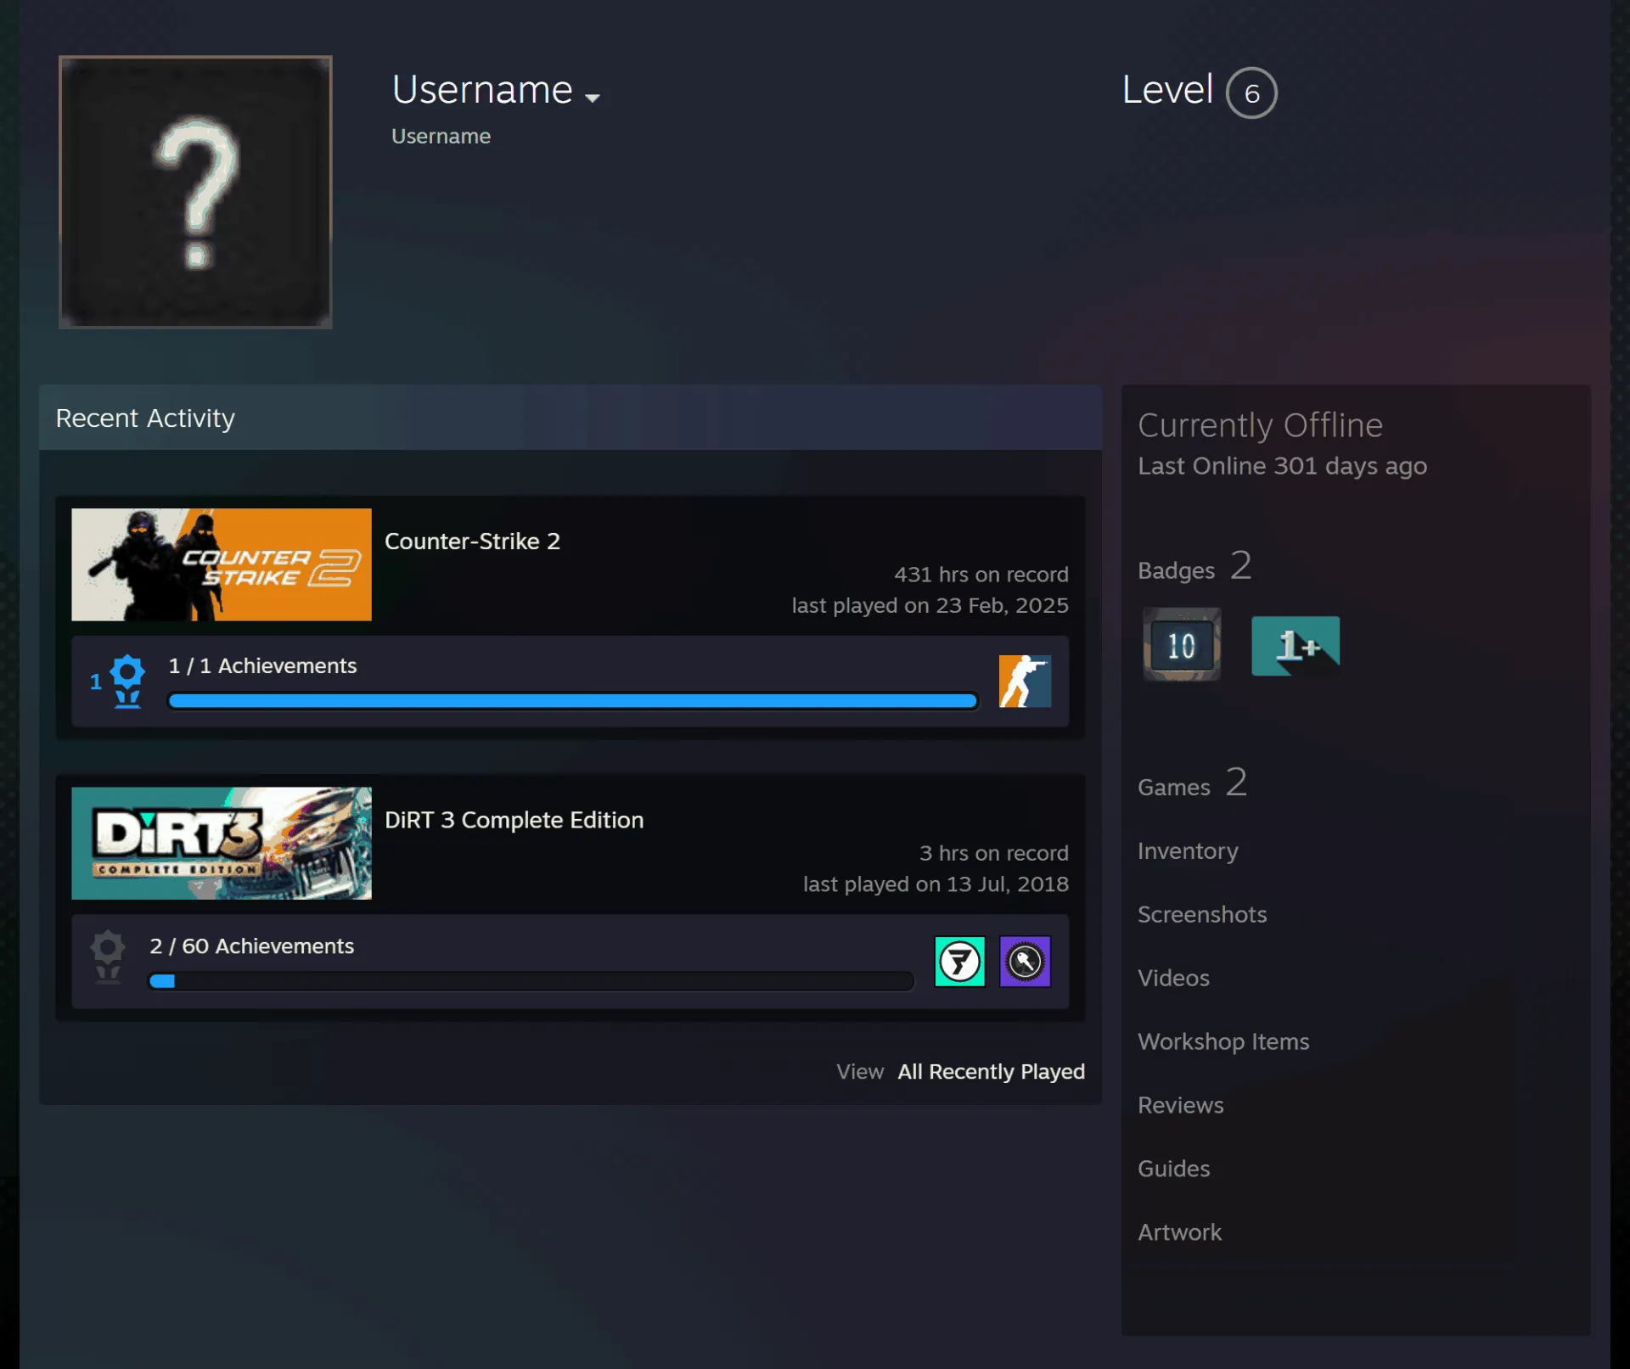
Task: Open the Workshop Items link
Action: [1223, 1041]
